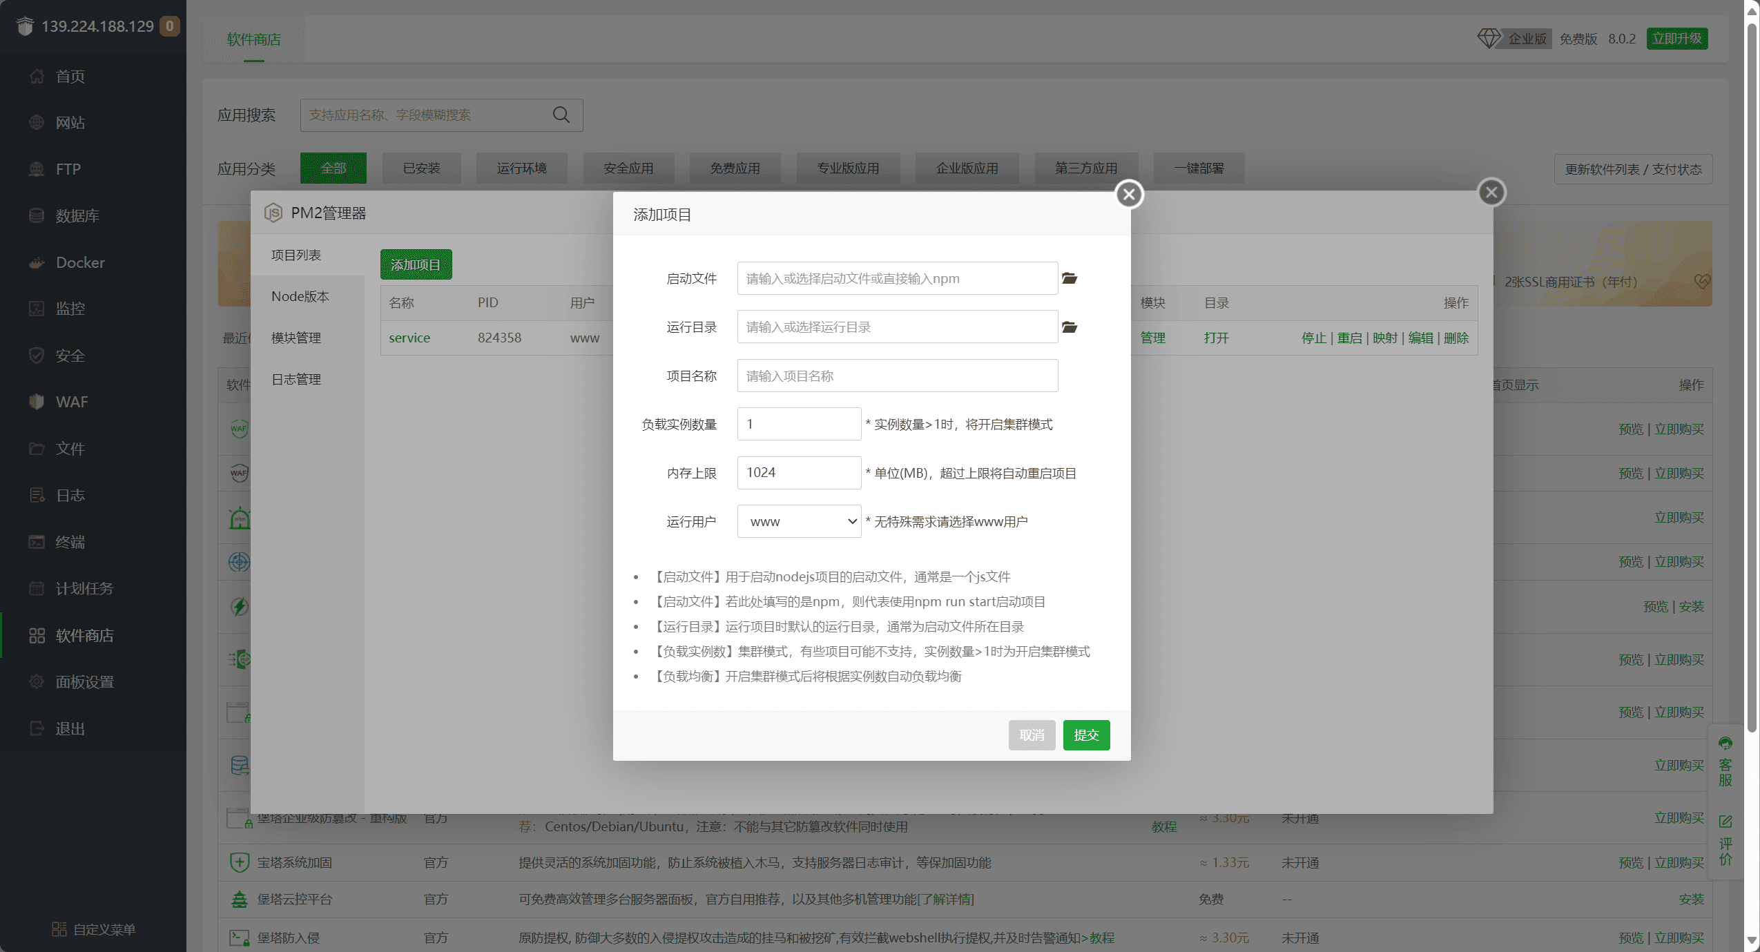Click the service project link
1760x952 pixels.
[x=409, y=338]
